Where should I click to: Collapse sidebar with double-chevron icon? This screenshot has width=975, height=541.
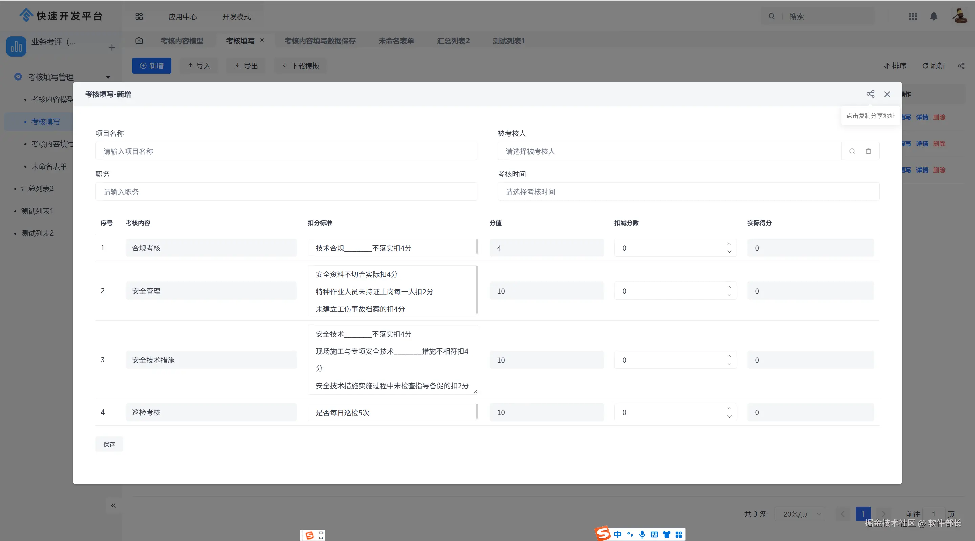(113, 505)
